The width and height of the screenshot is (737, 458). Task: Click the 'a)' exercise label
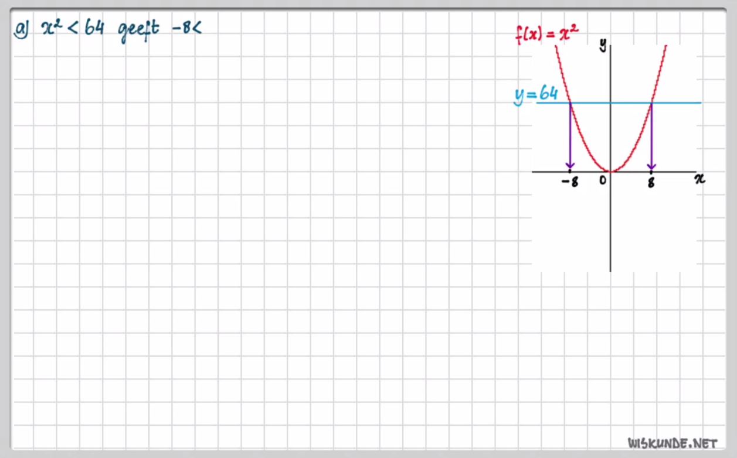click(22, 28)
